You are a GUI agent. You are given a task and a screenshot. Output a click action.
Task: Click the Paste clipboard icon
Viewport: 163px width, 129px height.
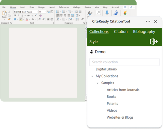[4, 13]
